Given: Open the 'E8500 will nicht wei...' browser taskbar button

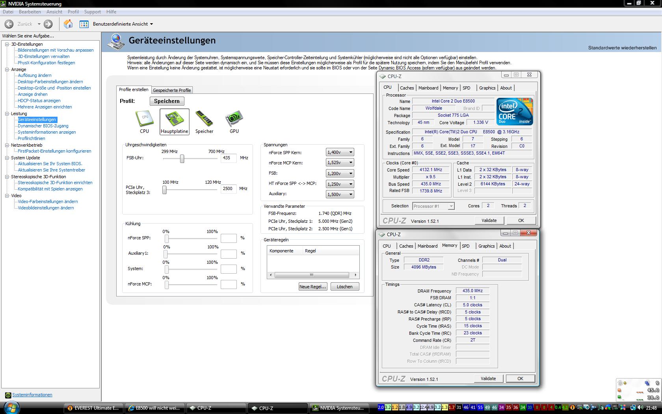Looking at the screenshot, I should click(x=155, y=408).
